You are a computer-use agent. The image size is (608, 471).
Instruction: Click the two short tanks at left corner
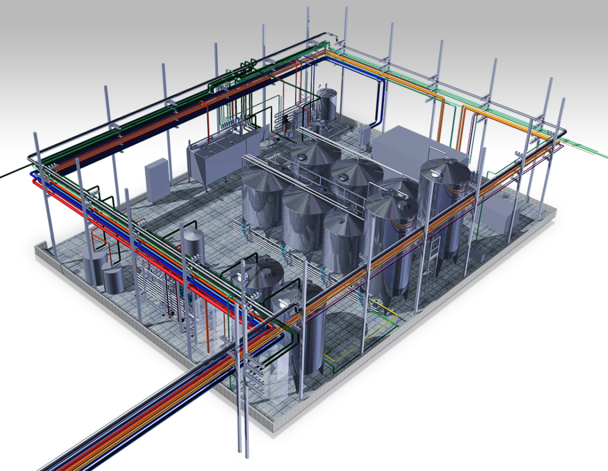coord(103,270)
